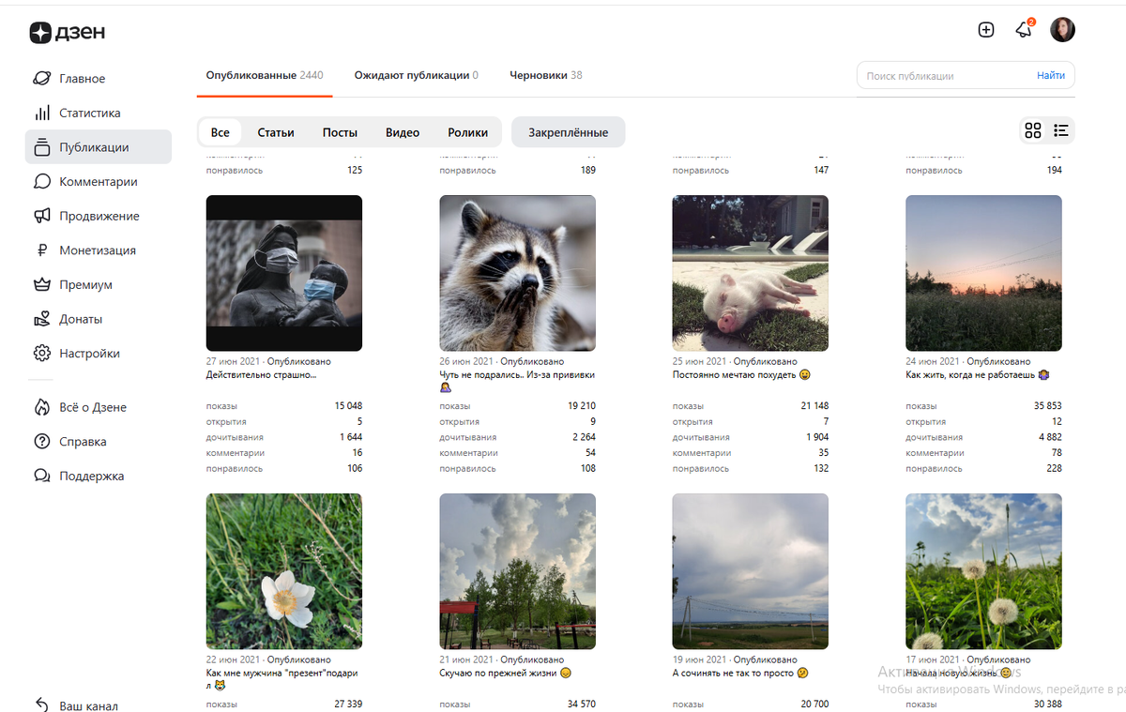This screenshot has width=1126, height=712.
Task: Open the Ожидают публикации tab
Action: [x=416, y=75]
